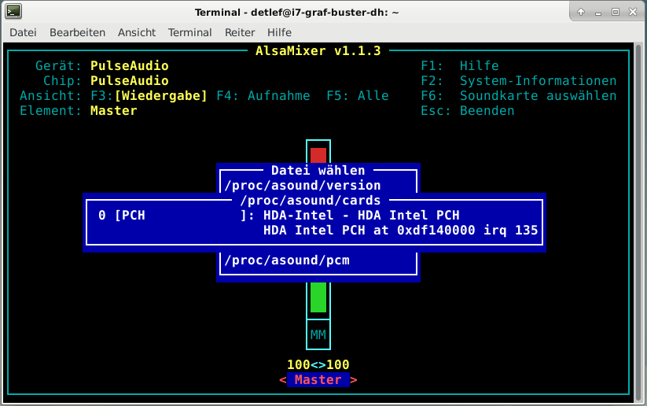The width and height of the screenshot is (647, 406).
Task: Click the 0 [PCH card index text
Action: pyautogui.click(x=122, y=215)
